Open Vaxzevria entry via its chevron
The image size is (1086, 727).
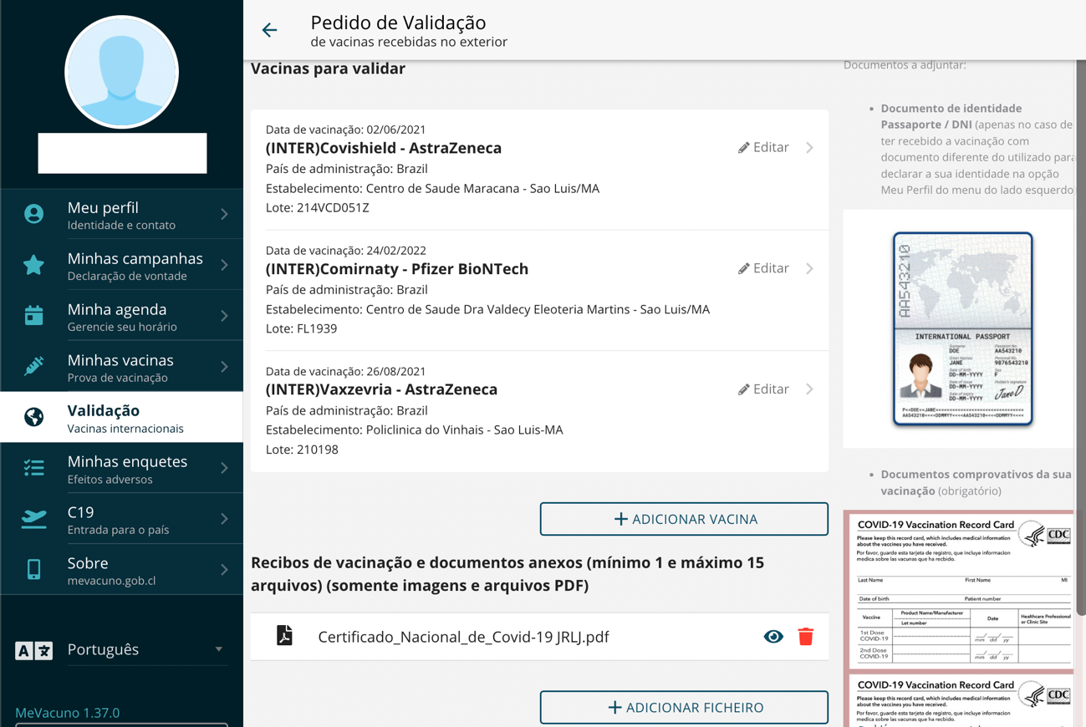tap(809, 389)
